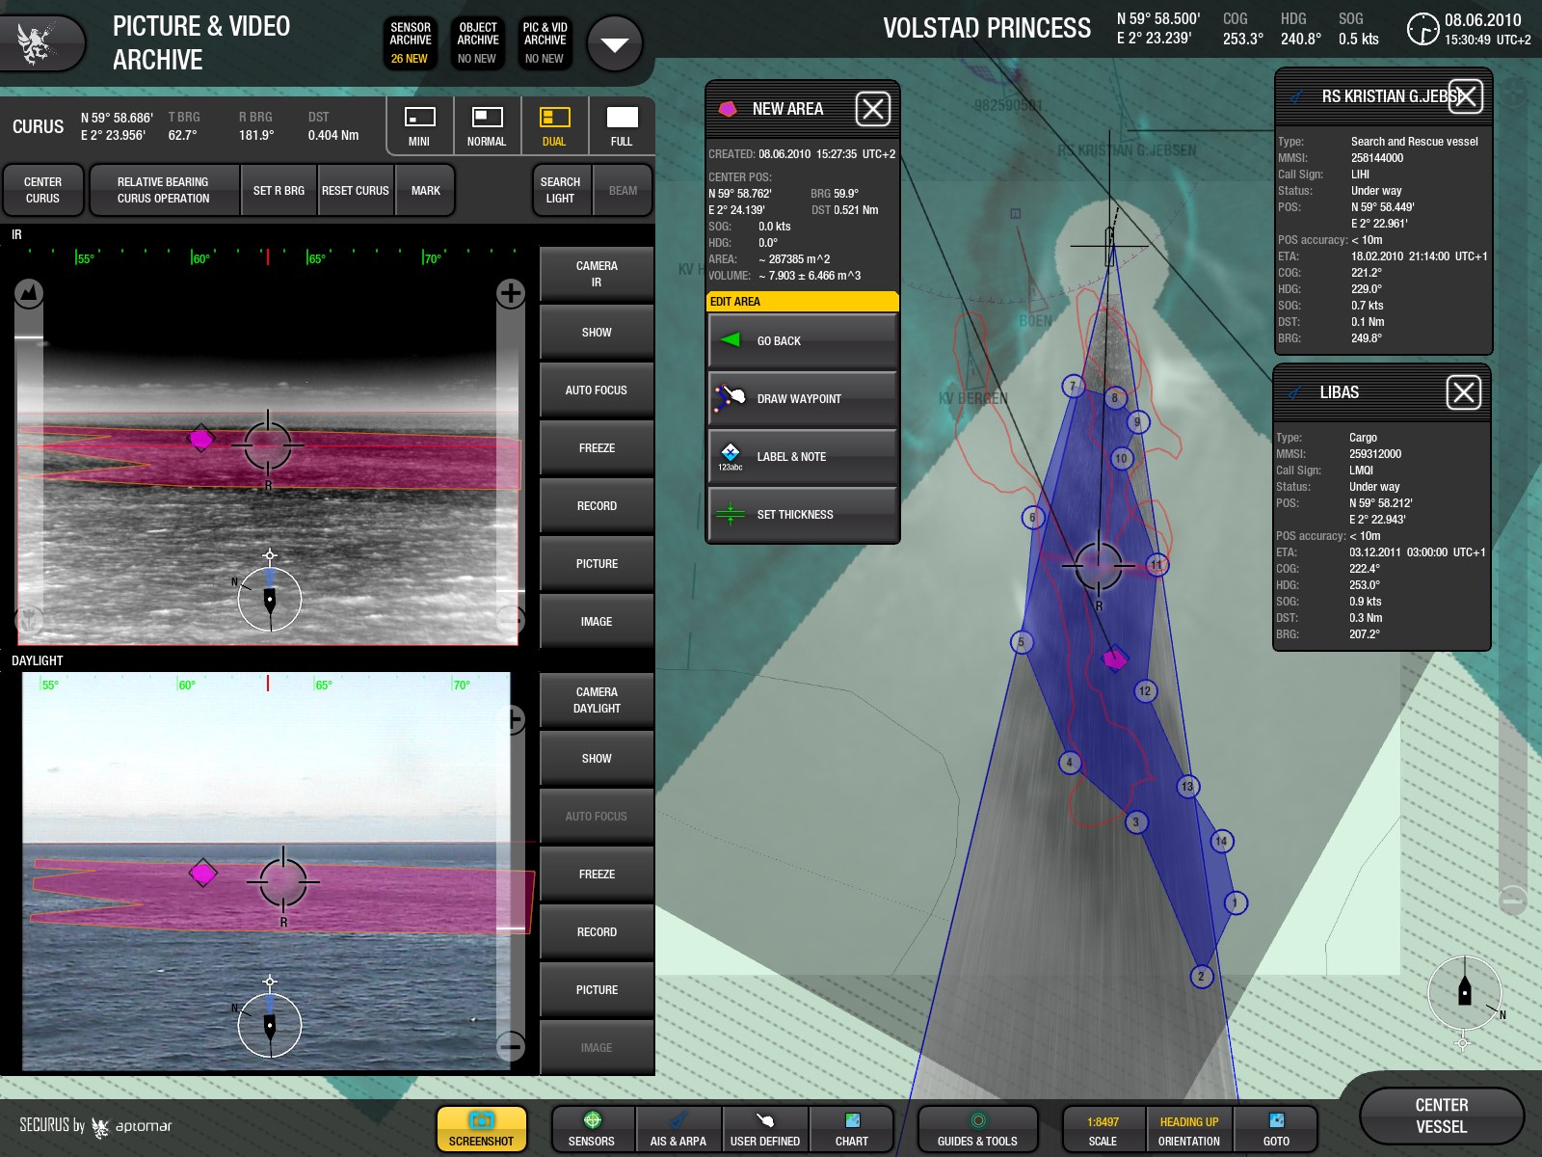Toggle Show for the Daylight camera

tap(597, 759)
